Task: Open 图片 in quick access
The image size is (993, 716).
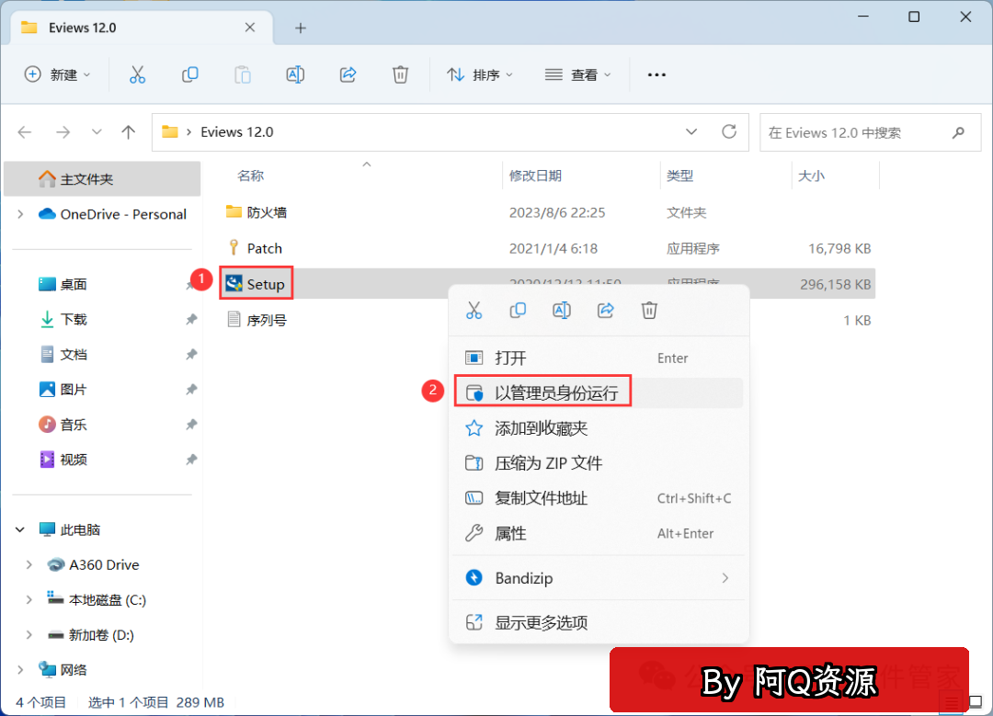Action: 74,390
